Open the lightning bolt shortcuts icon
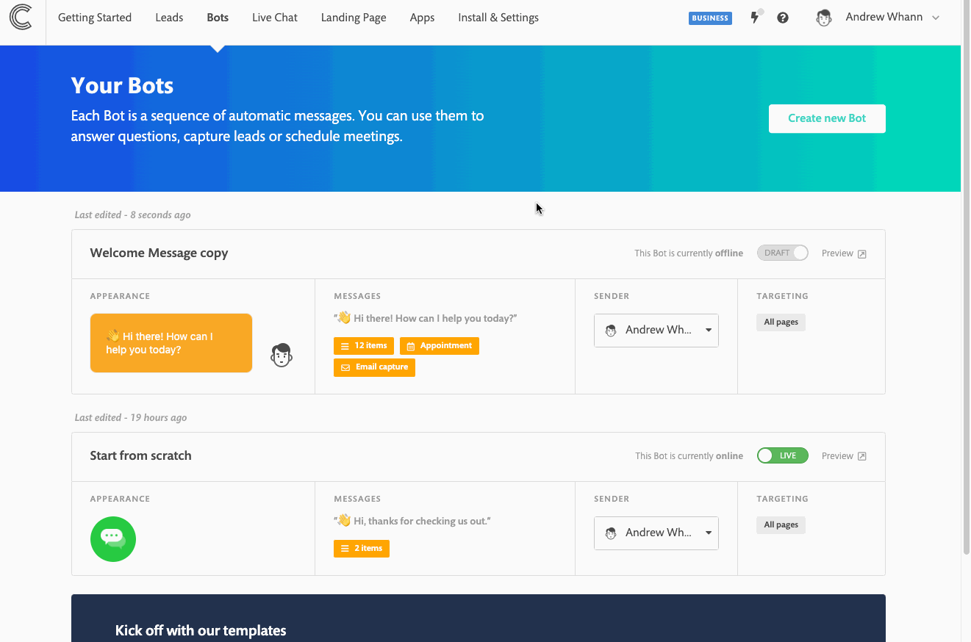971x642 pixels. 756,18
